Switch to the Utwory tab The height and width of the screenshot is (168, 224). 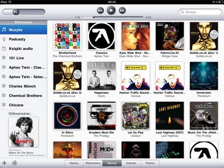pos(74,163)
